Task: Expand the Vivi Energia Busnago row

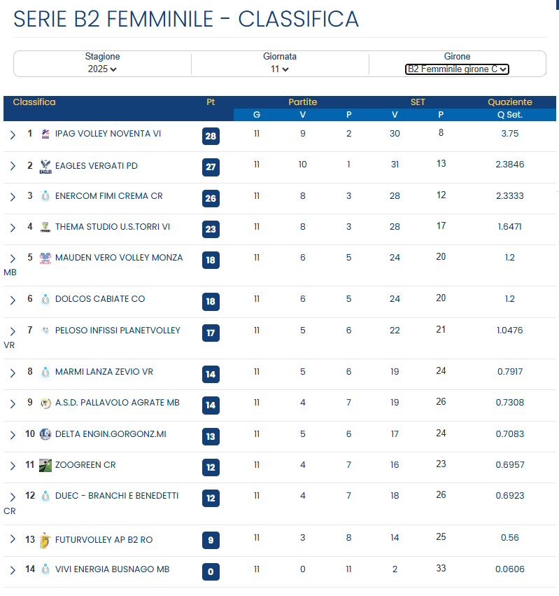Action: click(13, 570)
